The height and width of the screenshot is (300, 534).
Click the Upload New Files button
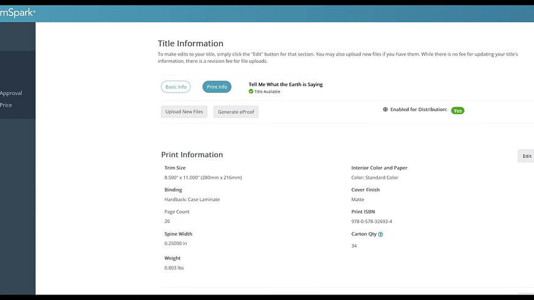click(x=184, y=112)
